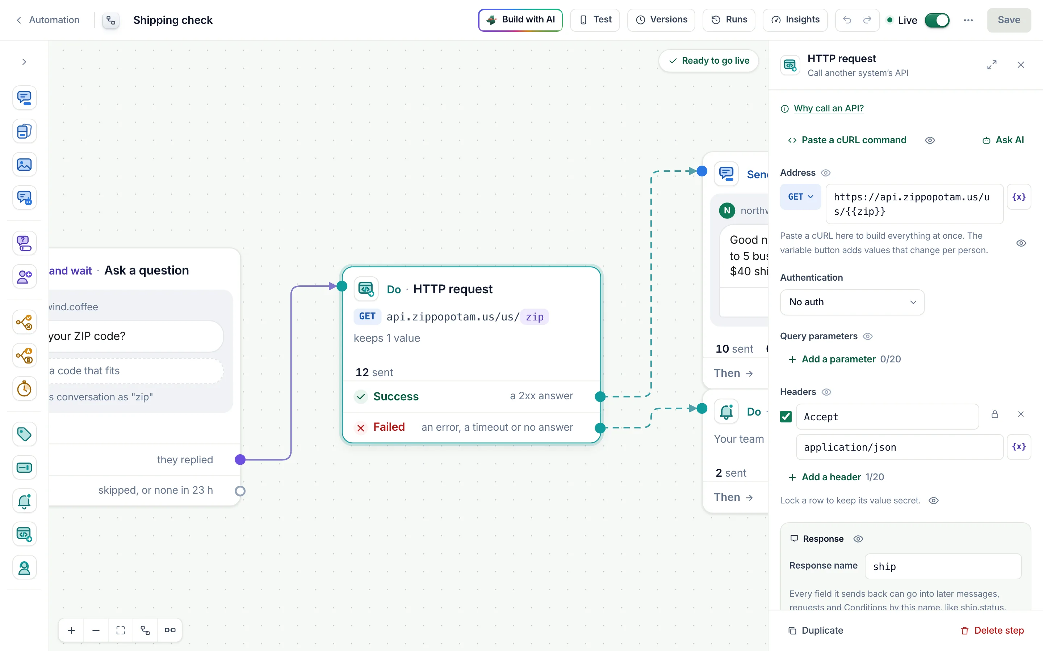Add a delay timer block from sidebar

coord(24,389)
